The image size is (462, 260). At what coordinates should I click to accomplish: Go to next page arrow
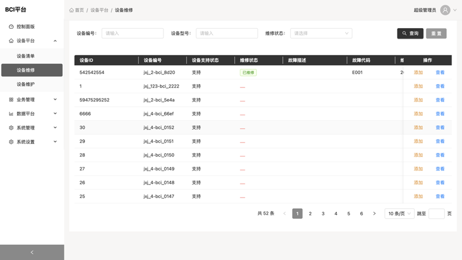click(x=374, y=214)
